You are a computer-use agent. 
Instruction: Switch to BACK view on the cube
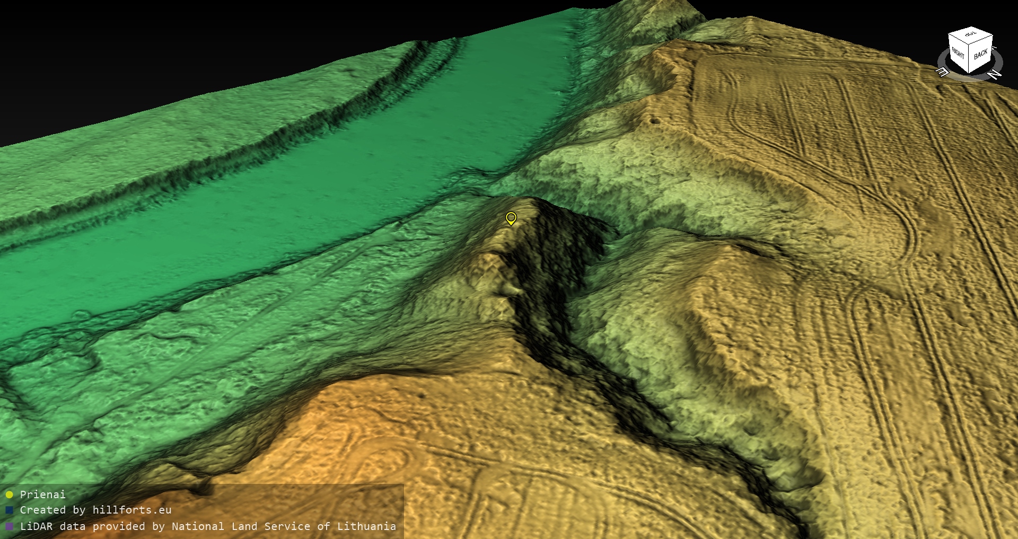pos(980,54)
